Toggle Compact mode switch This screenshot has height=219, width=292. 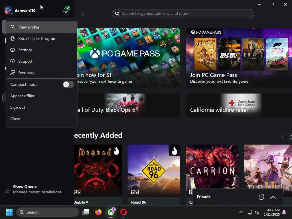point(68,84)
